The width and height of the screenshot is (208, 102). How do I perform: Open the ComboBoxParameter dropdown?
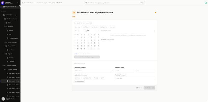coord(94,71)
